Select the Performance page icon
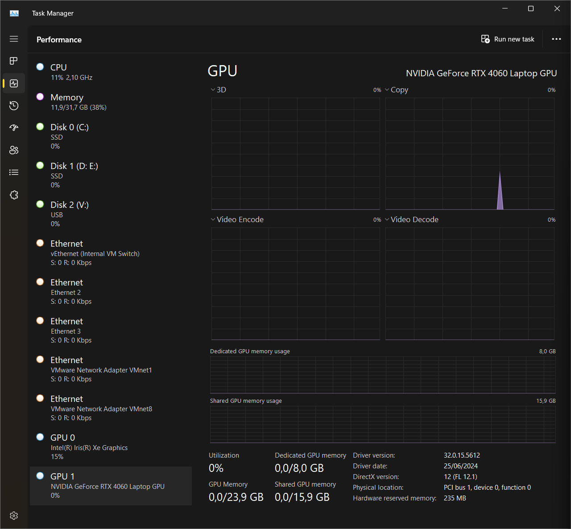 [x=14, y=83]
